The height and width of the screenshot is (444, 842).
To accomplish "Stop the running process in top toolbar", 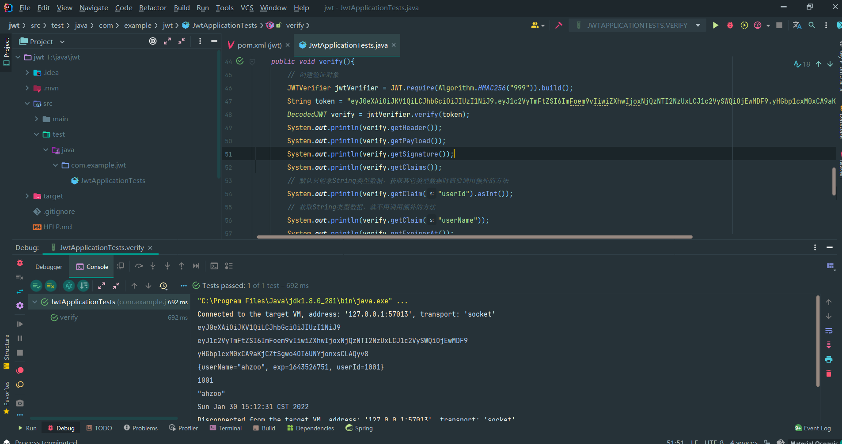I will pyautogui.click(x=779, y=26).
